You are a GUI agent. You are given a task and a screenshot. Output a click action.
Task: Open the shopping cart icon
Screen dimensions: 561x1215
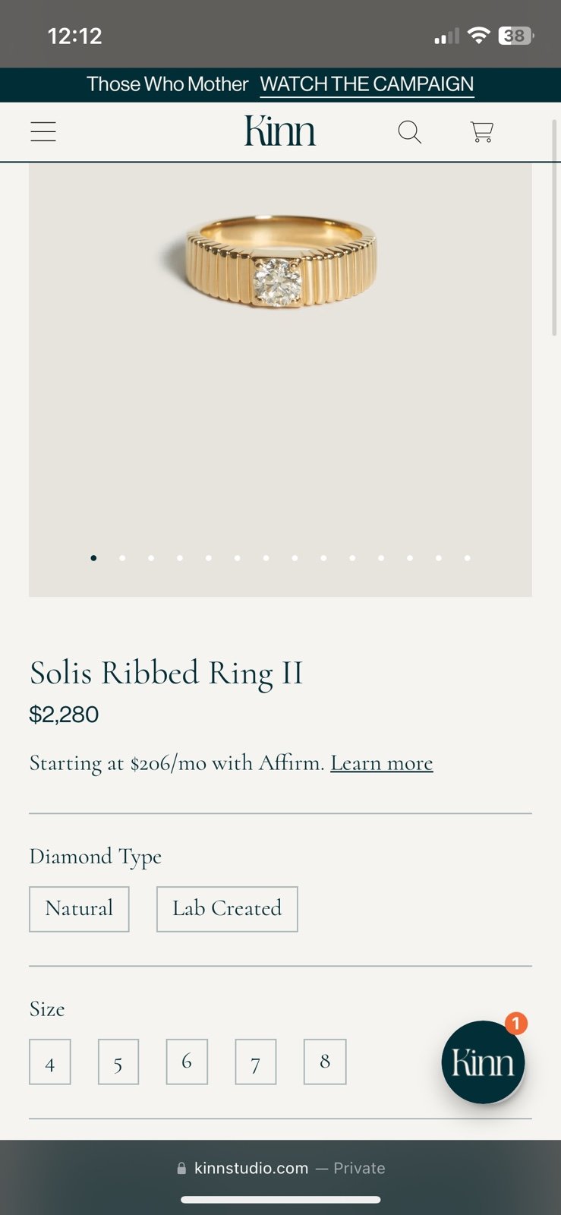tap(482, 132)
